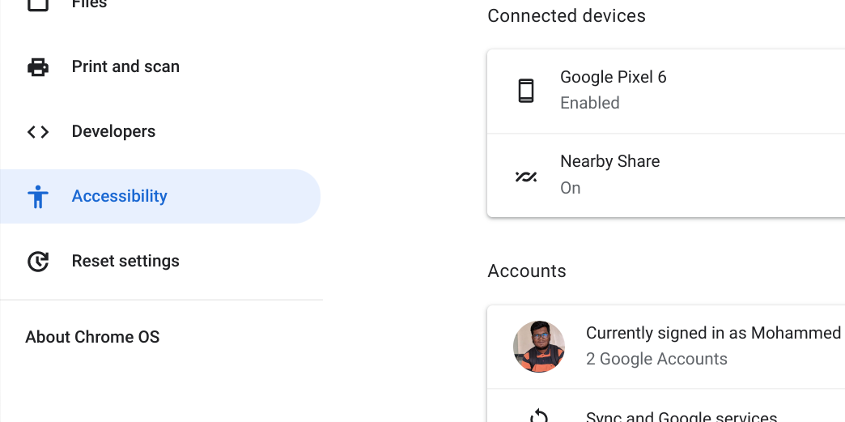Open Currently signed in as Mohammed row
845x422 pixels.
[x=666, y=347]
